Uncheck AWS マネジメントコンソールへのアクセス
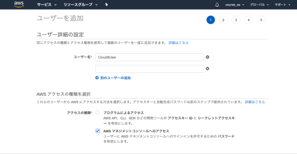This screenshot has width=297, height=154. [98, 131]
